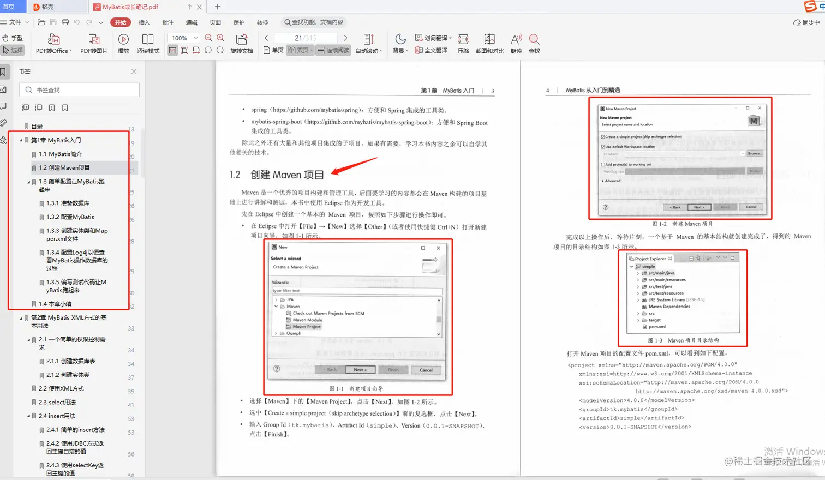Screen dimensions: 825x480
Task: Click the fit page icon
Action: [184, 50]
